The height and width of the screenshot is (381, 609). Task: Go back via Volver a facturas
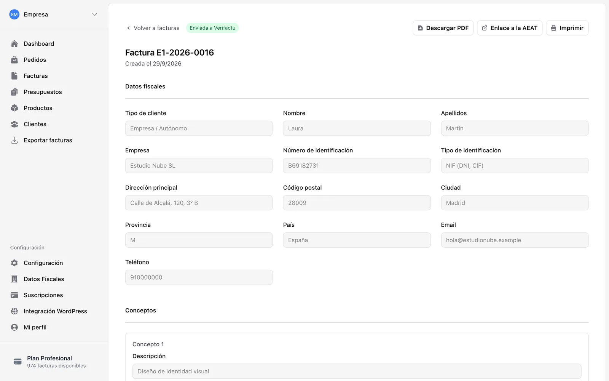click(x=153, y=28)
